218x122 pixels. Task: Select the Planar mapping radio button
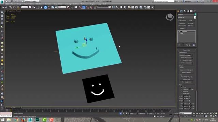[x=182, y=87]
